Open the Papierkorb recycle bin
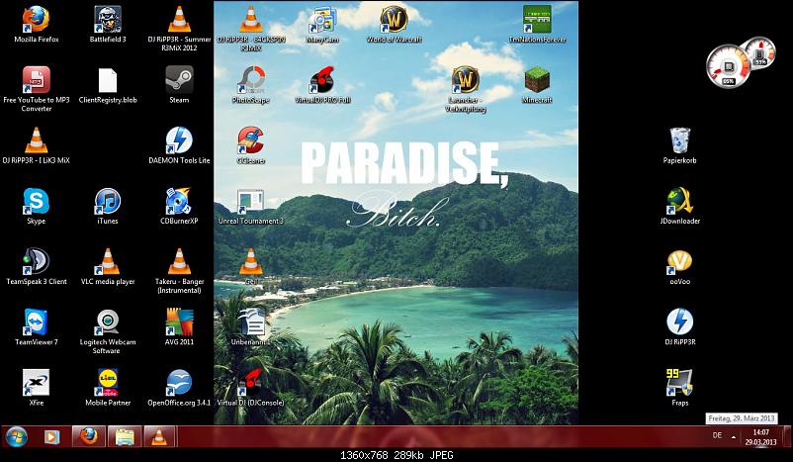Screen dimensions: 793x462 point(679,140)
